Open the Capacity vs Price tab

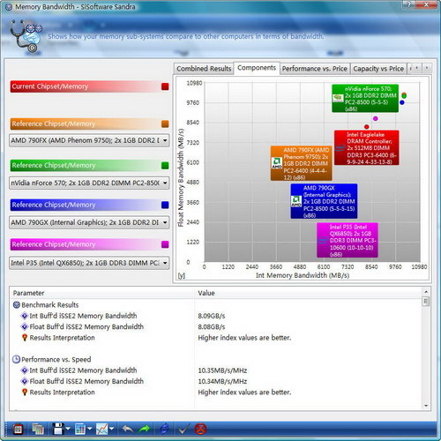pos(378,69)
